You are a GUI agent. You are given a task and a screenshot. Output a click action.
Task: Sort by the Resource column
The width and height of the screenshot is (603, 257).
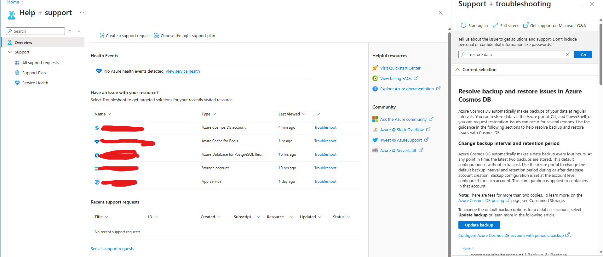pyautogui.click(x=280, y=217)
